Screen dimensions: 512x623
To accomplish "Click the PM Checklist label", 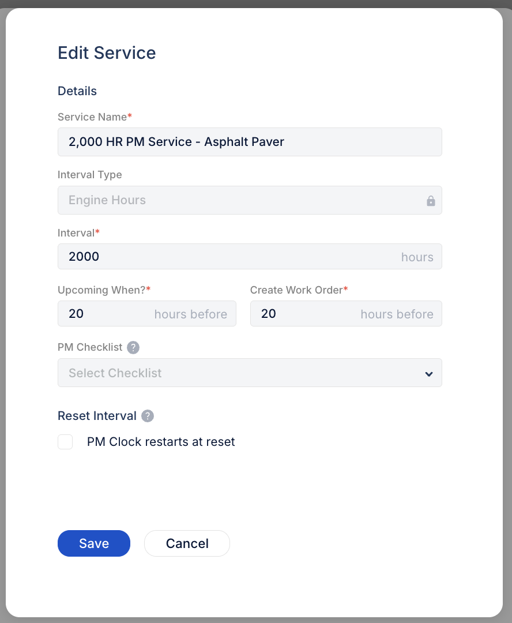I will point(89,347).
